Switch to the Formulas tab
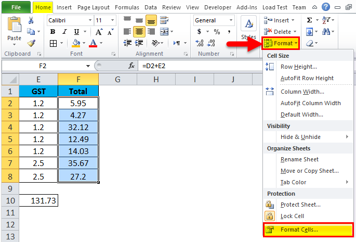Viewport: 356px width, 242px height. click(x=127, y=7)
